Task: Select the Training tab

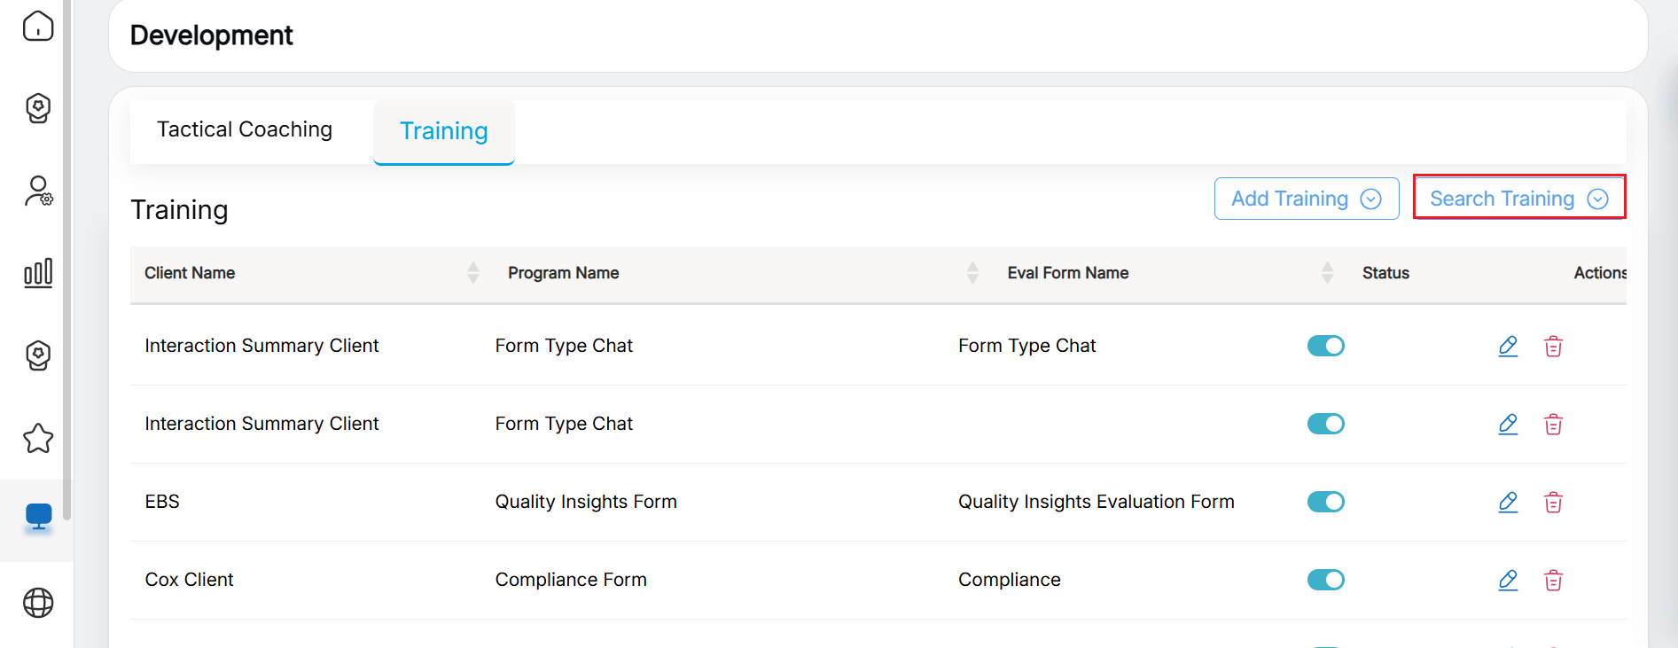Action: tap(443, 131)
